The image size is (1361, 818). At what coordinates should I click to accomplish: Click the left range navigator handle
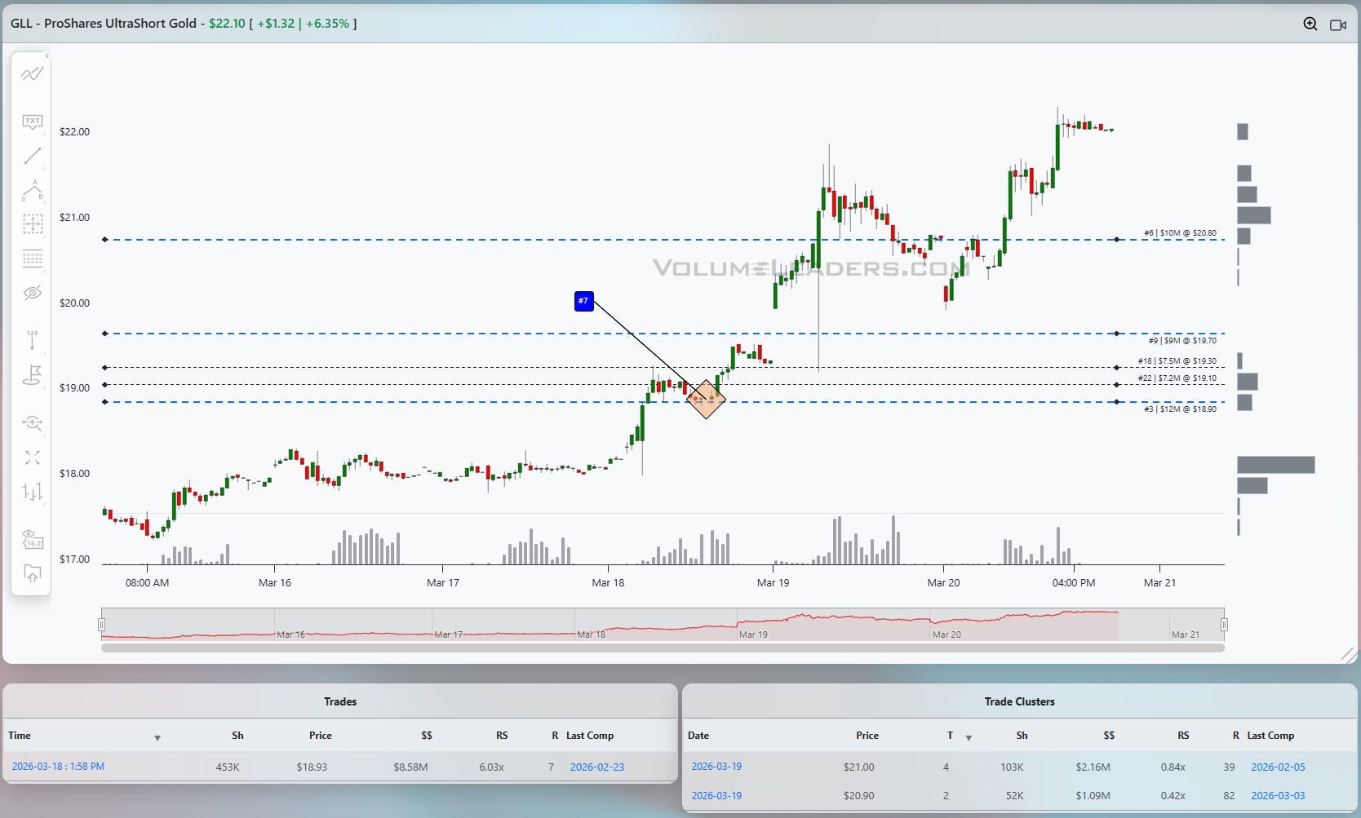point(101,625)
